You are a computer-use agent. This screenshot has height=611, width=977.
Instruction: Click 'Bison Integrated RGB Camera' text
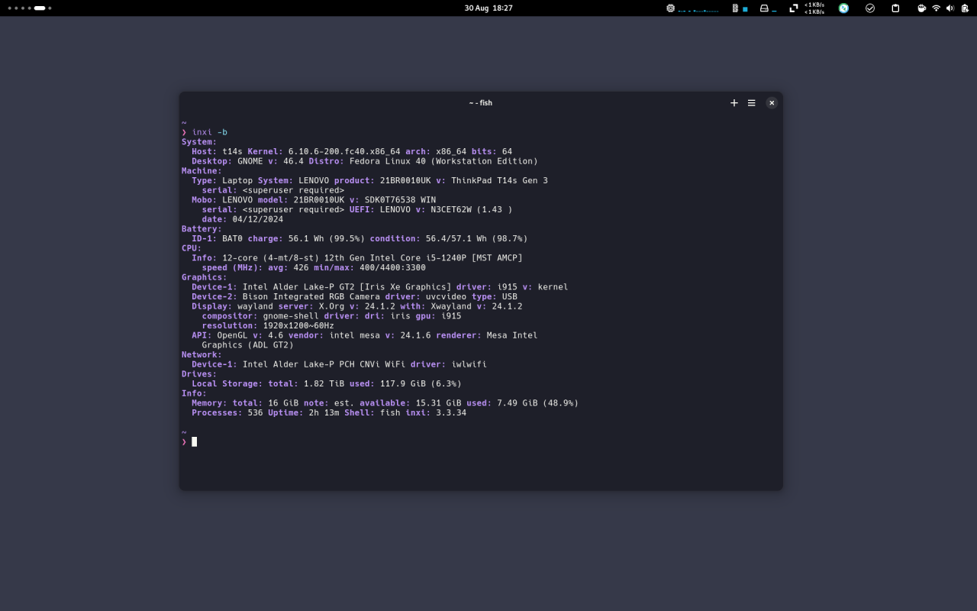coord(311,296)
